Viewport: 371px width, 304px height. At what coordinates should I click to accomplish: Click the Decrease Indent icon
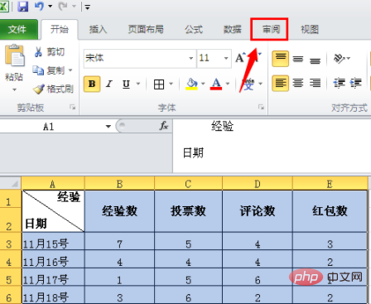[340, 83]
